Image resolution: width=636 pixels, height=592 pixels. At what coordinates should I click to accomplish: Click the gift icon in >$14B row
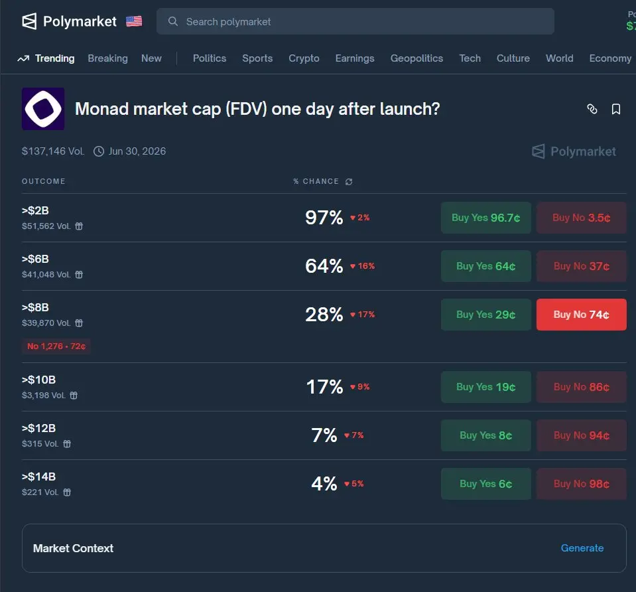click(67, 492)
